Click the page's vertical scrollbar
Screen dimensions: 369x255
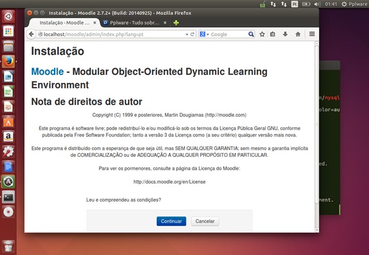click(317, 125)
